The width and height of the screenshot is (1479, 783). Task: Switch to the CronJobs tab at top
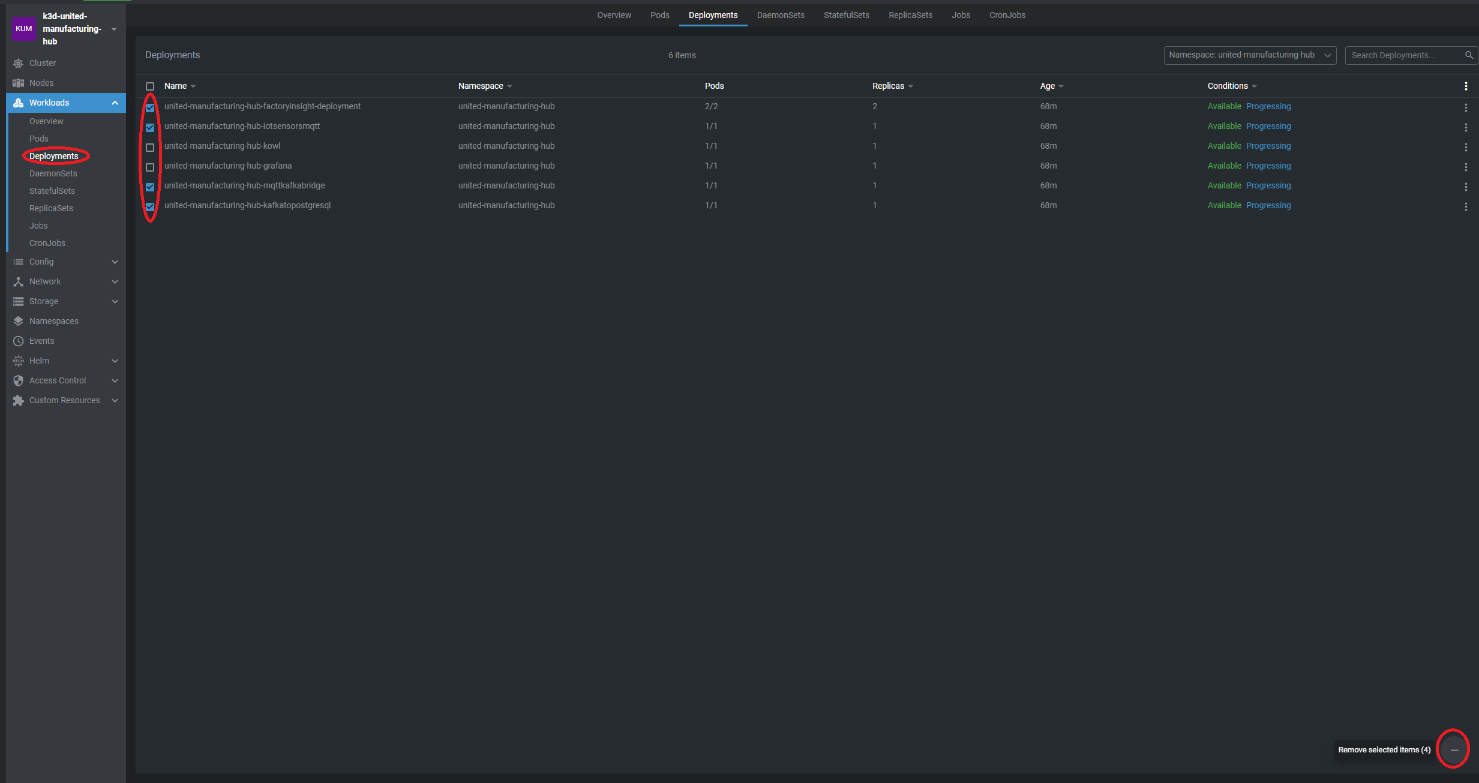click(x=1007, y=15)
